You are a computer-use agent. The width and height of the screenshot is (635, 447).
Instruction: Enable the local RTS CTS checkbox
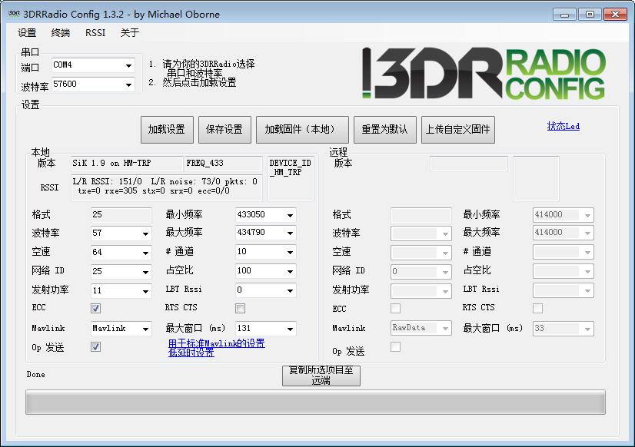pos(240,308)
